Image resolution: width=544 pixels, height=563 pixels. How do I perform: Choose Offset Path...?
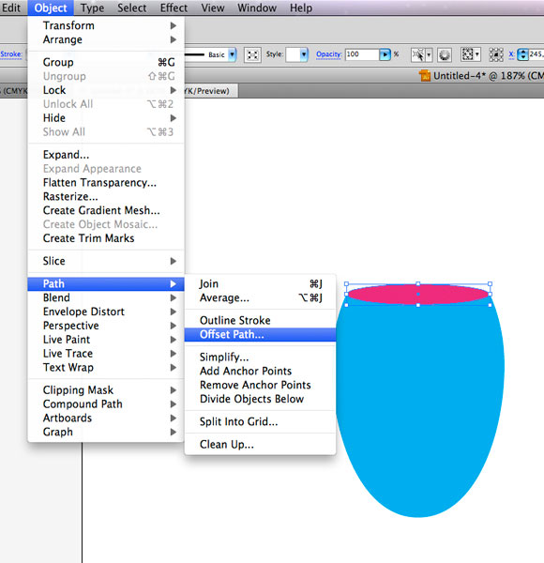point(260,335)
